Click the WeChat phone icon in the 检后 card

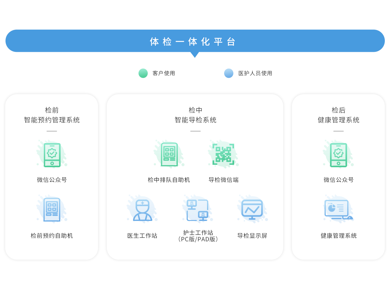pyautogui.click(x=338, y=155)
